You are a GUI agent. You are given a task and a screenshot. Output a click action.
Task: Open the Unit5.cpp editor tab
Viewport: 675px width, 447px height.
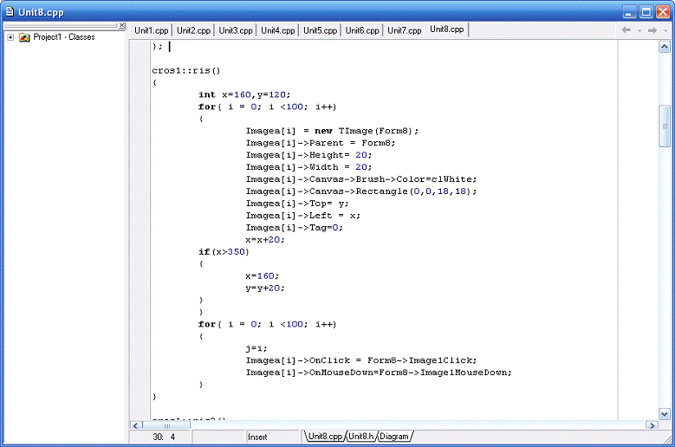[x=319, y=29]
